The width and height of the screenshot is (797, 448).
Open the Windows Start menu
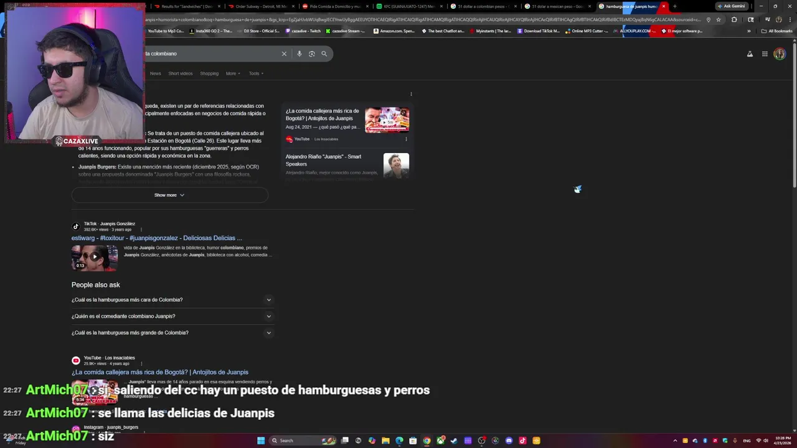pos(261,441)
